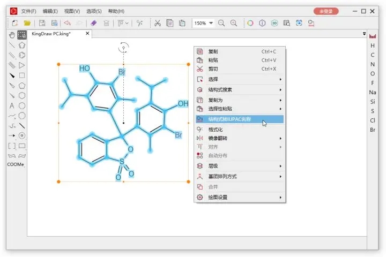The height and width of the screenshot is (257, 386).
Task: Select the hand pan tool
Action: click(x=12, y=35)
